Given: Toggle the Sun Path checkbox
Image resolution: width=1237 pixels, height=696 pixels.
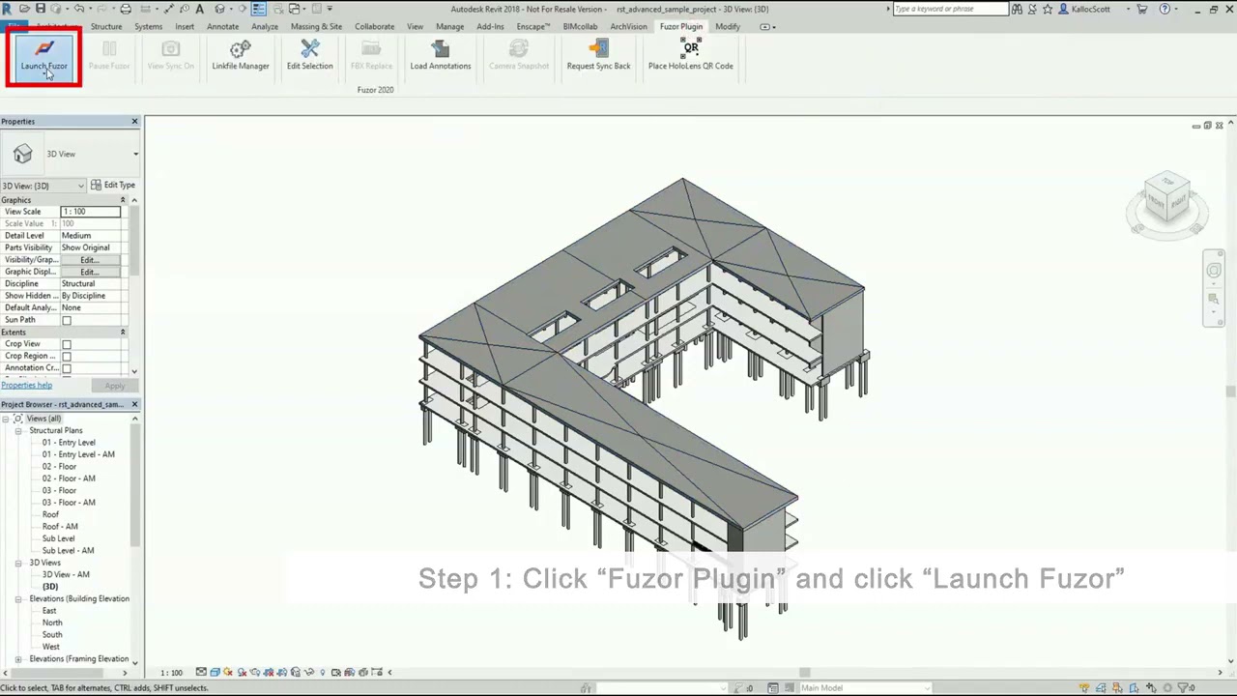Looking at the screenshot, I should (67, 320).
